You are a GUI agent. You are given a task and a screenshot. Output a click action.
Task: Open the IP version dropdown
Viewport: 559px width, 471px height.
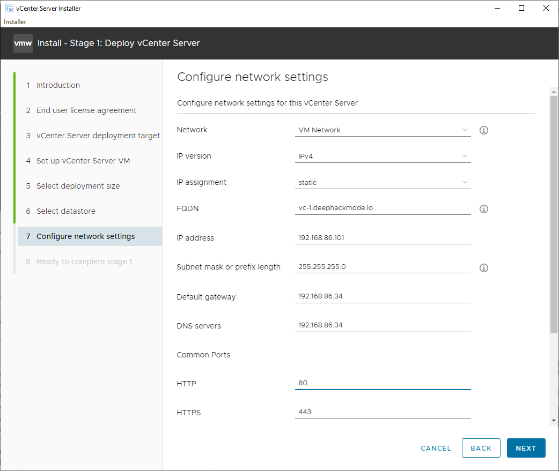coord(383,156)
